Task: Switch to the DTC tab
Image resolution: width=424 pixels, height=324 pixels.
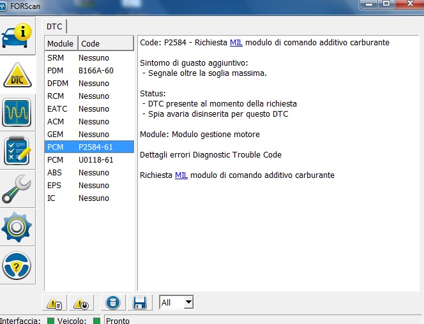Action: (x=54, y=26)
